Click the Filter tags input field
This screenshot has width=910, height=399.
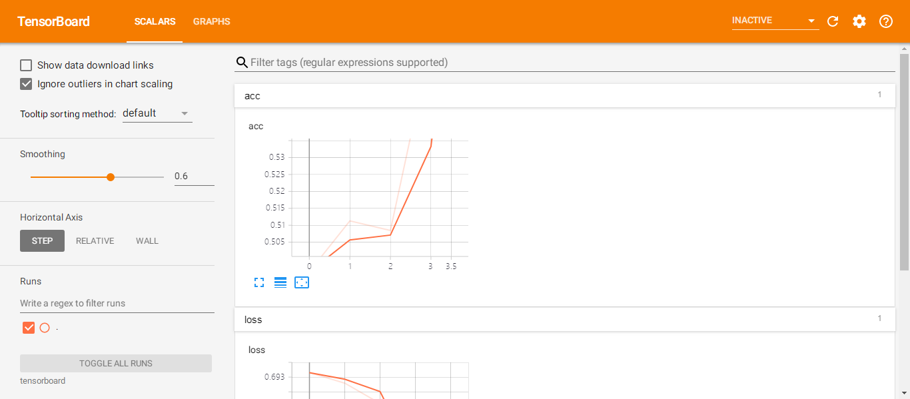coord(572,63)
